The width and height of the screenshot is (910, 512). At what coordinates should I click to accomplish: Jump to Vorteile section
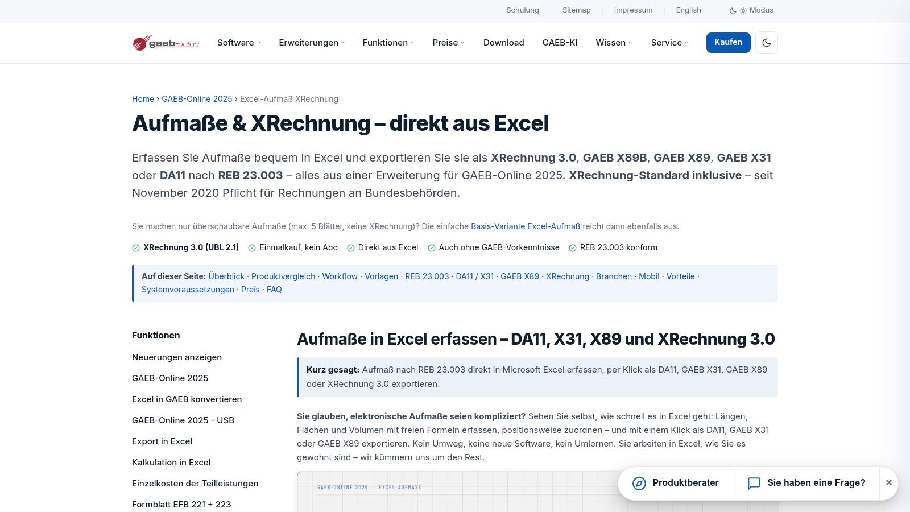click(x=681, y=276)
